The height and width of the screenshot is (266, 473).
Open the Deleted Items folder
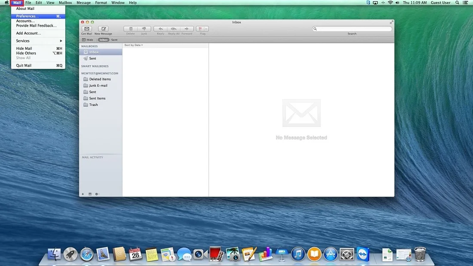pyautogui.click(x=101, y=79)
